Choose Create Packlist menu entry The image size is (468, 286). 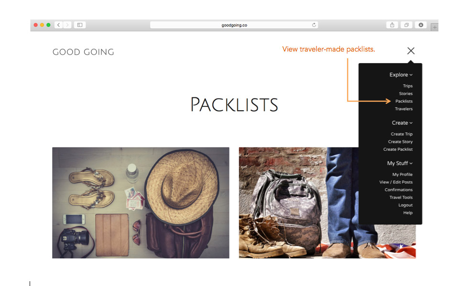pos(398,149)
